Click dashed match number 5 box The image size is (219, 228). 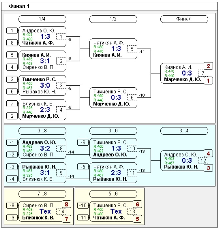pos(132,49)
